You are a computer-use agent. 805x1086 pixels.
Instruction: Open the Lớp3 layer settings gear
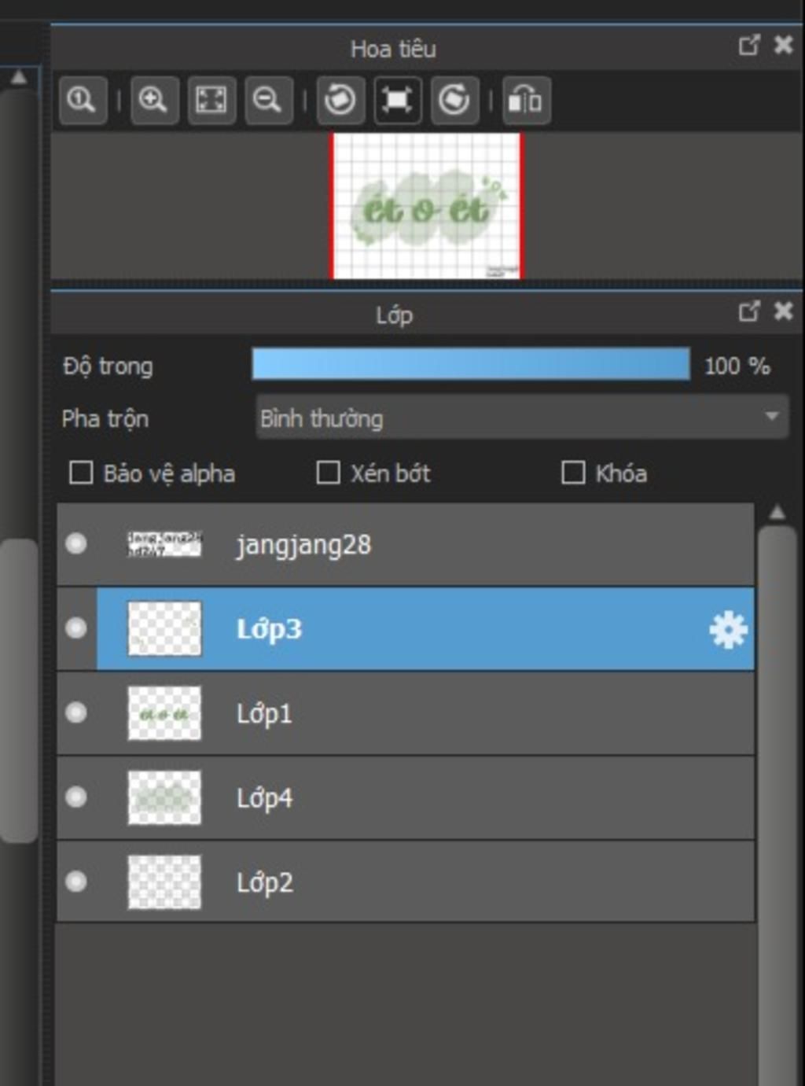point(728,630)
